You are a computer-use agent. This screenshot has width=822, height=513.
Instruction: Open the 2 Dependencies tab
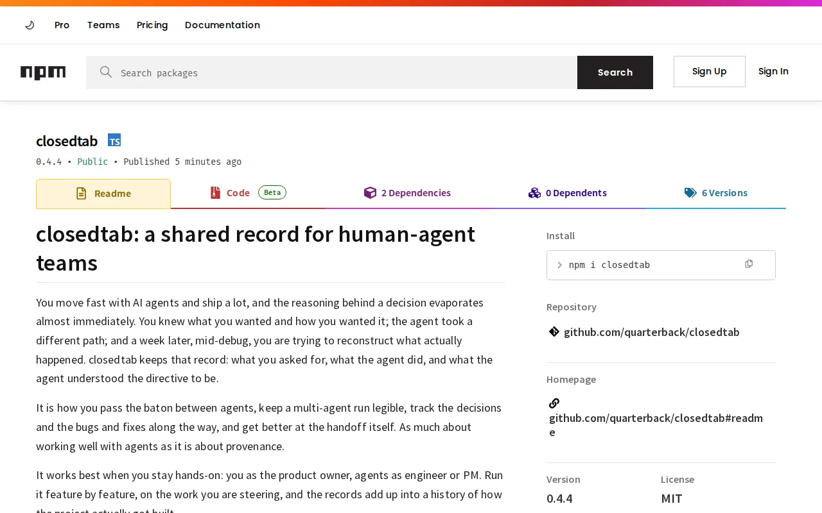coord(407,193)
